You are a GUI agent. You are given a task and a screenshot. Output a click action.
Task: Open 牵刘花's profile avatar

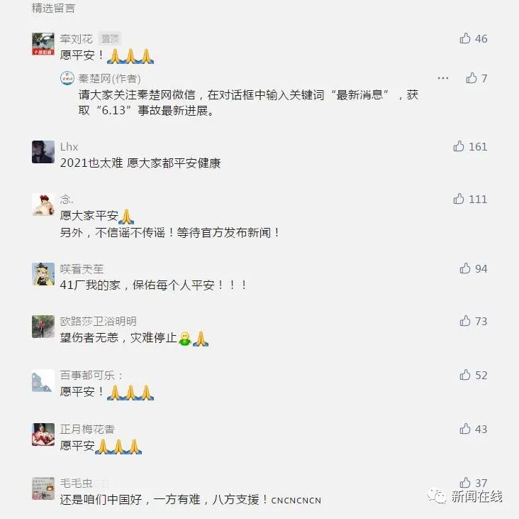tap(43, 44)
